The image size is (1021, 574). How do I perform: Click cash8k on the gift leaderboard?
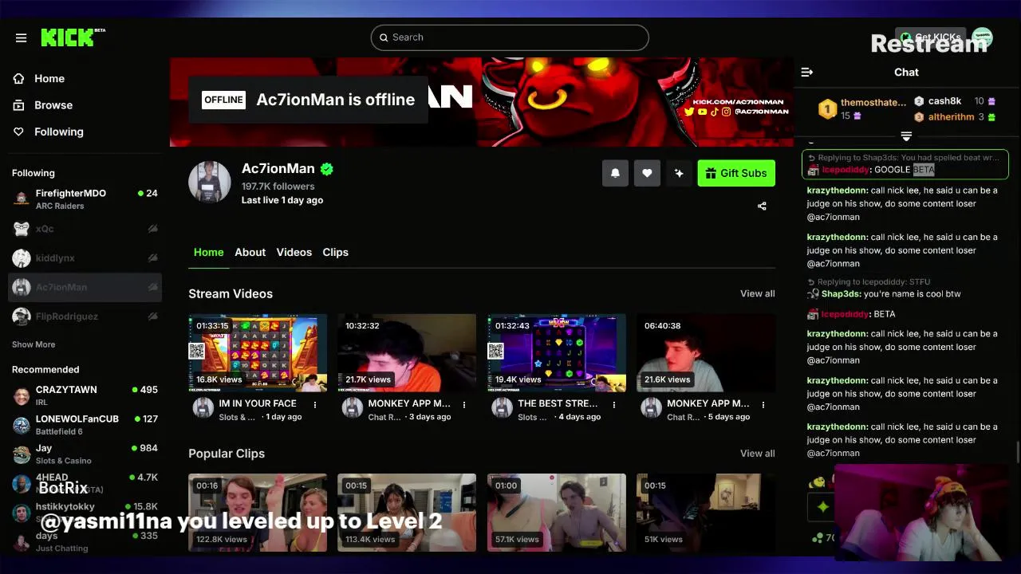point(955,101)
